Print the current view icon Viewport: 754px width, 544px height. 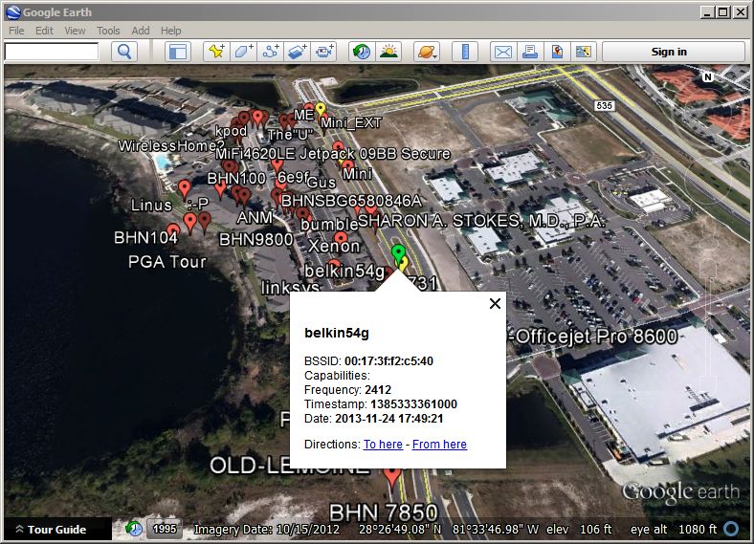click(530, 52)
